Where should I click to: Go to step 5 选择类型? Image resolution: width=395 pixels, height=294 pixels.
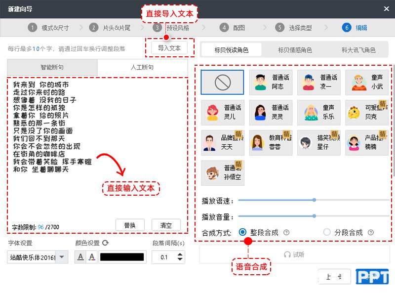[293, 28]
